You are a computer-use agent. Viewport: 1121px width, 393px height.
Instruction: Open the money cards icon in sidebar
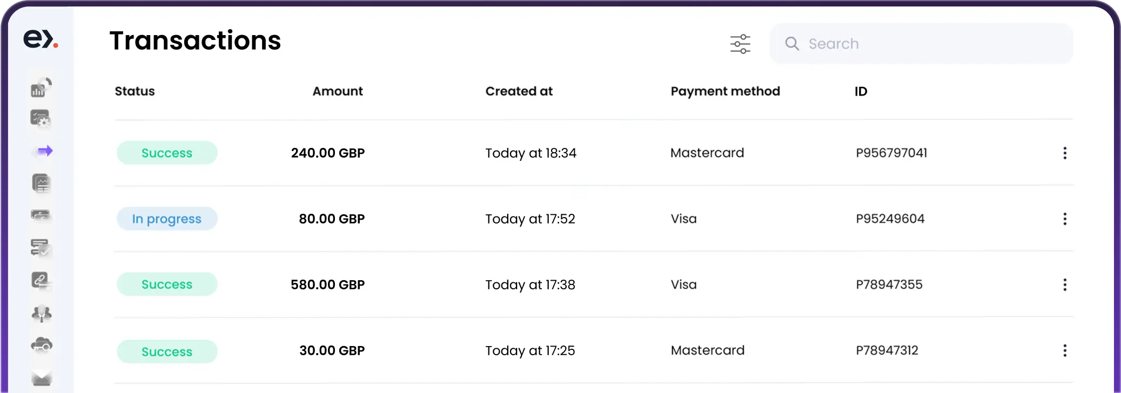(41, 216)
